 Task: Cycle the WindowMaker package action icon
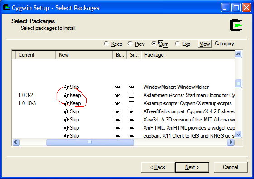point(66,87)
